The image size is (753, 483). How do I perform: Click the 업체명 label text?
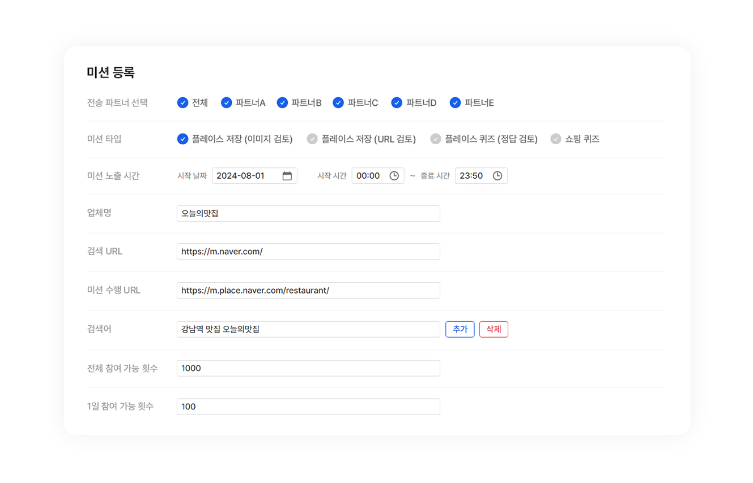(x=99, y=213)
